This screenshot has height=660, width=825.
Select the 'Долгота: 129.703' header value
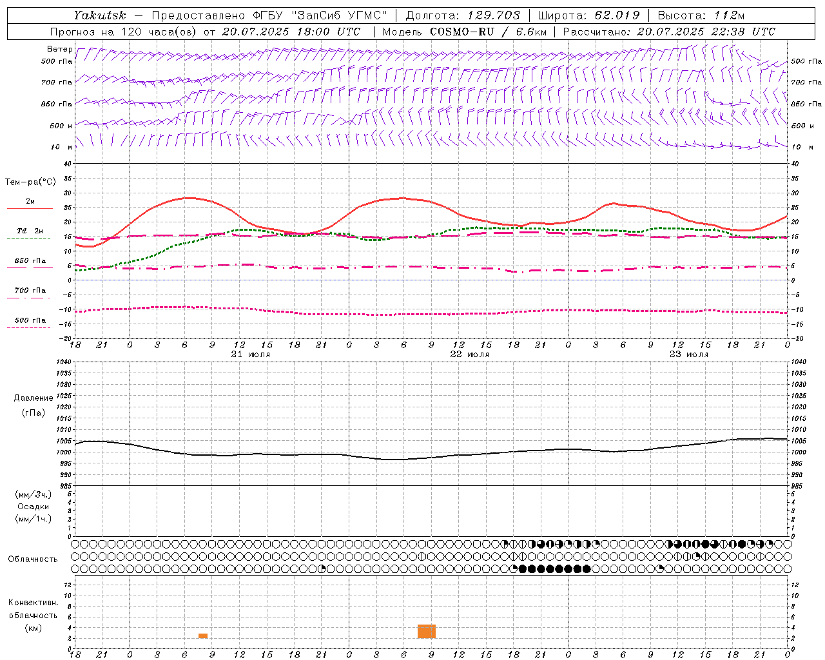[462, 15]
